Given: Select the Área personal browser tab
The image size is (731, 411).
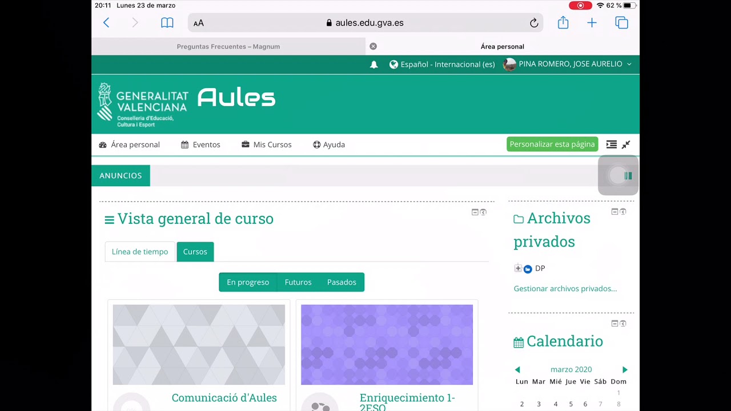Looking at the screenshot, I should [503, 46].
